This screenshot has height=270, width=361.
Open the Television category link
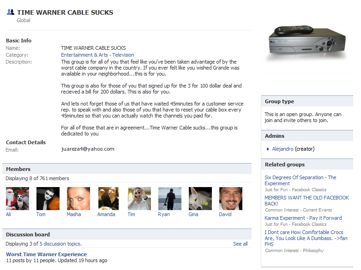pyautogui.click(x=123, y=55)
